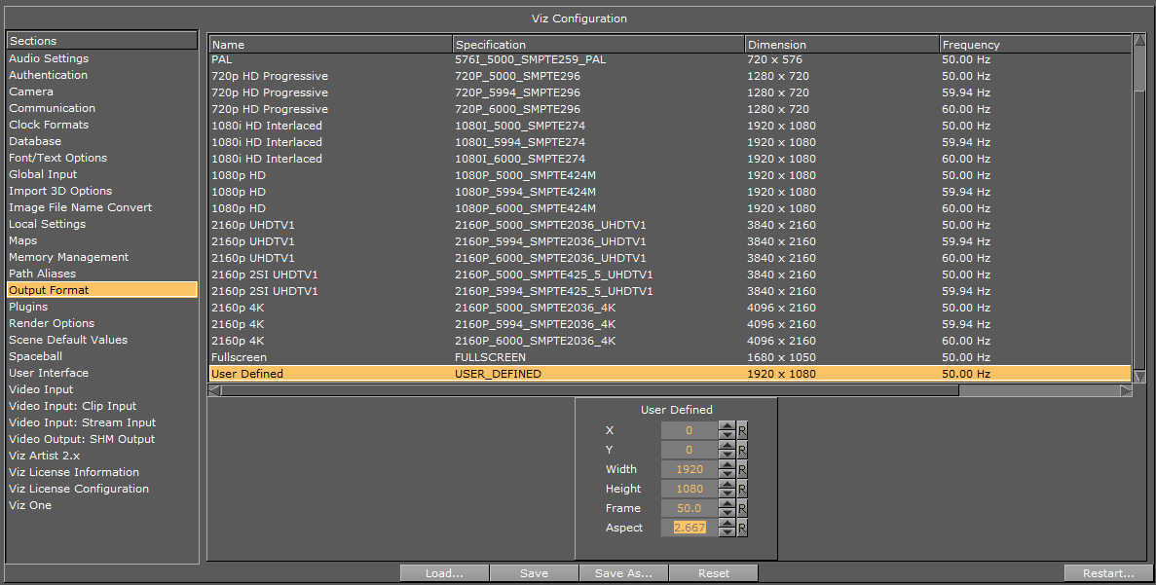This screenshot has height=585, width=1156.
Task: Select the PAL output format row
Action: point(670,59)
